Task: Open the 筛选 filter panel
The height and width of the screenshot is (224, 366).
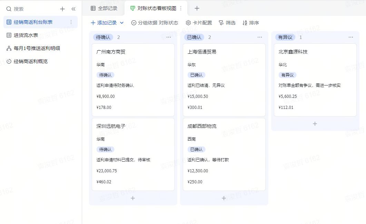Action: click(x=227, y=23)
